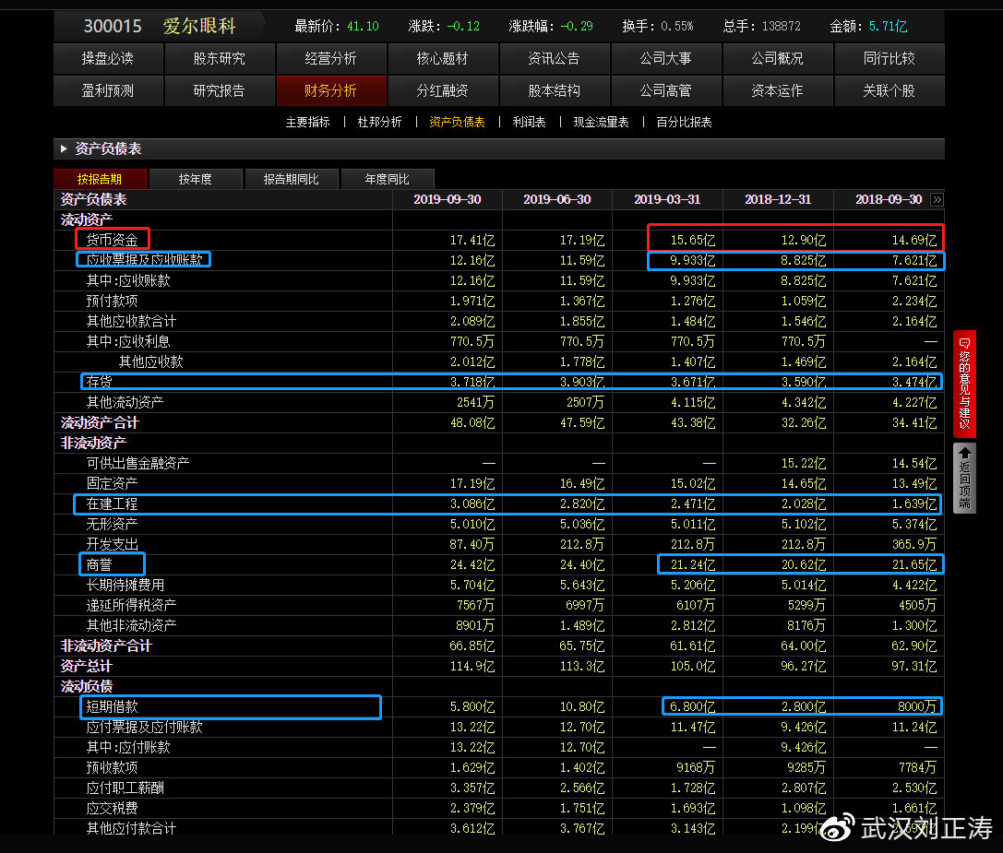Viewport: 1003px width, 853px height.
Task: Open the 关联个股 tab
Action: [889, 90]
